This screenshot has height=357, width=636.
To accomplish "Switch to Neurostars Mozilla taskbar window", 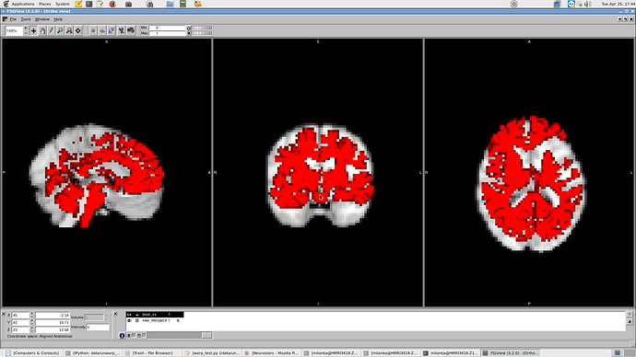I will tap(271, 353).
